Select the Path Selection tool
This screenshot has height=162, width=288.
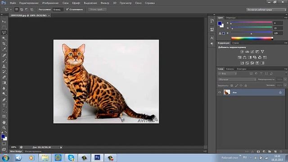pyautogui.click(x=4, y=111)
